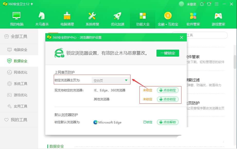Click the 未锁定 status for 其他浏览器
The height and width of the screenshot is (149, 237).
pos(147,99)
